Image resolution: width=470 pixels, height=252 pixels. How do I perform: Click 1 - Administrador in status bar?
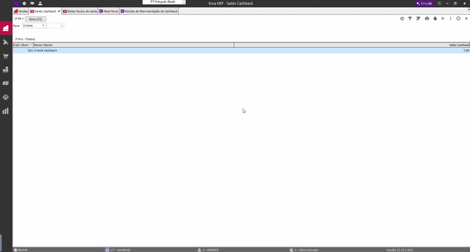pyautogui.click(x=304, y=250)
